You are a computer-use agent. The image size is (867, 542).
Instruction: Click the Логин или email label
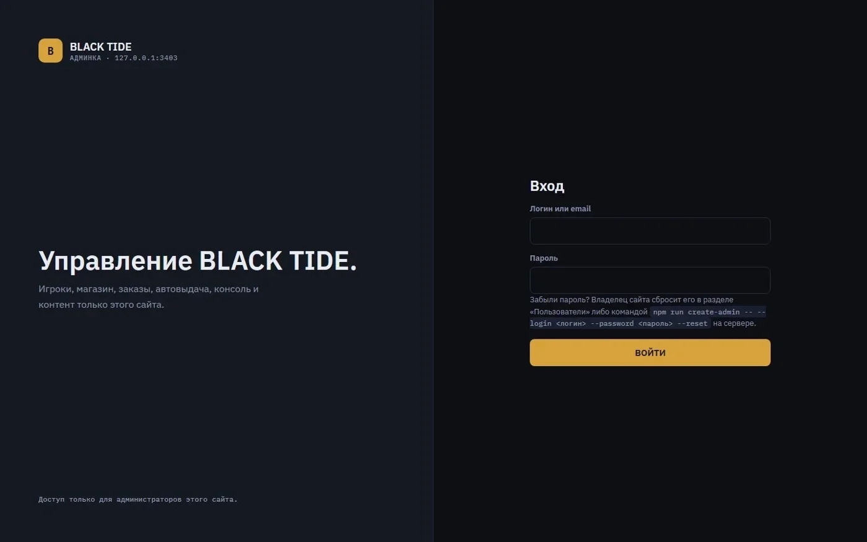point(560,209)
